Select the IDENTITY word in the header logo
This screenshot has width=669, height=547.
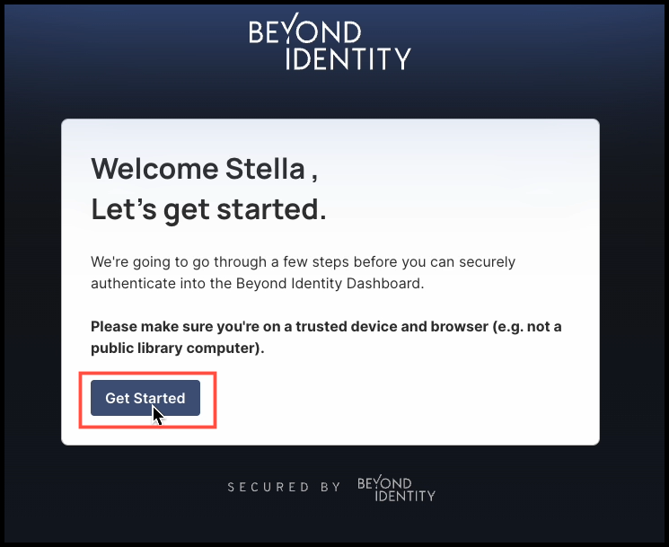[x=348, y=58]
